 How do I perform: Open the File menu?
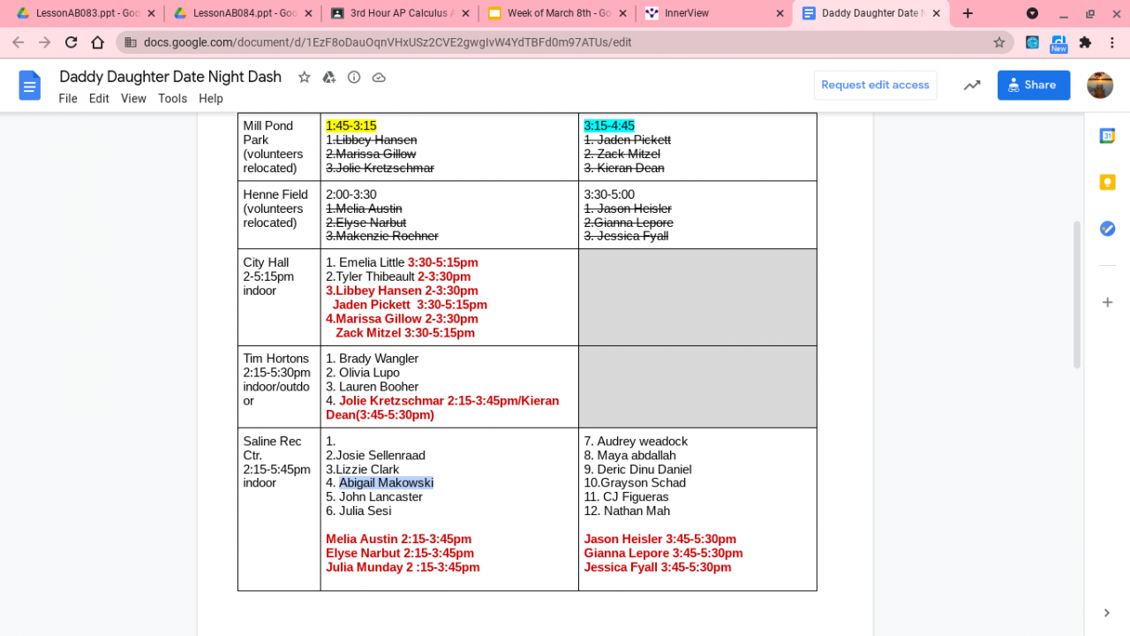(68, 99)
